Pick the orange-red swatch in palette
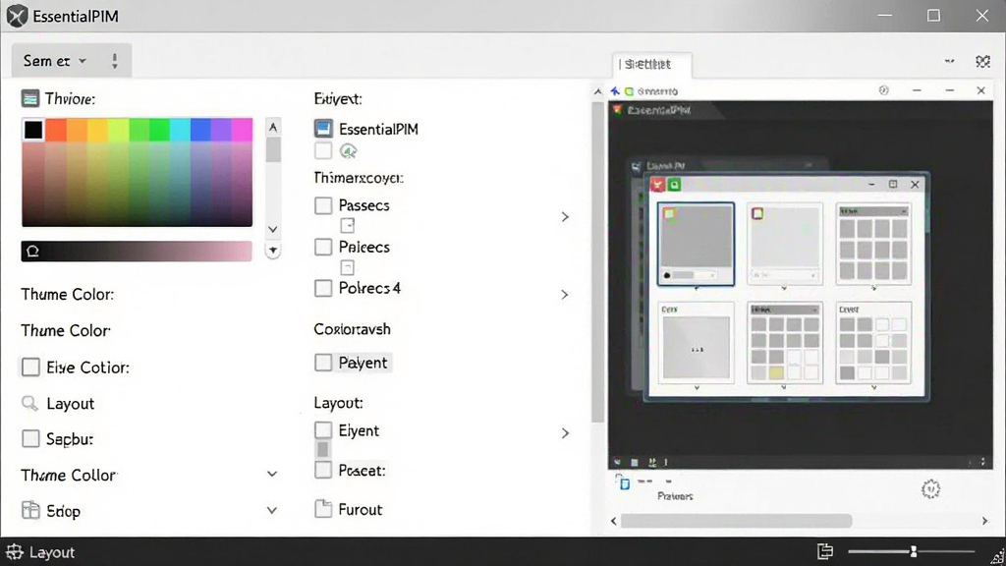Image resolution: width=1006 pixels, height=566 pixels. (x=56, y=130)
